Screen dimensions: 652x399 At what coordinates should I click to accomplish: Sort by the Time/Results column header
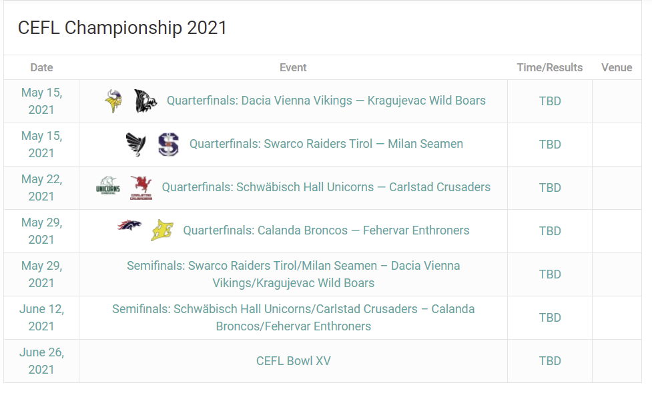[550, 67]
